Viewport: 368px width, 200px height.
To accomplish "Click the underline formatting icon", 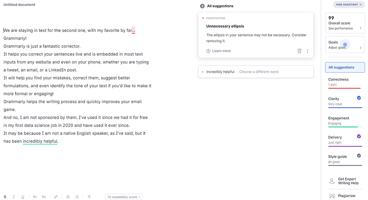I will 23,197.
